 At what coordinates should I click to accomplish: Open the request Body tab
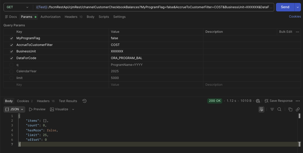tap(90, 17)
